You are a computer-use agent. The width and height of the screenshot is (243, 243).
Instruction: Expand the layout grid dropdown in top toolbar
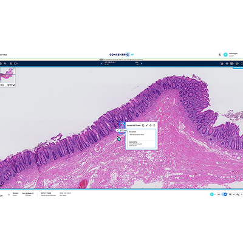pyautogui.click(x=239, y=63)
